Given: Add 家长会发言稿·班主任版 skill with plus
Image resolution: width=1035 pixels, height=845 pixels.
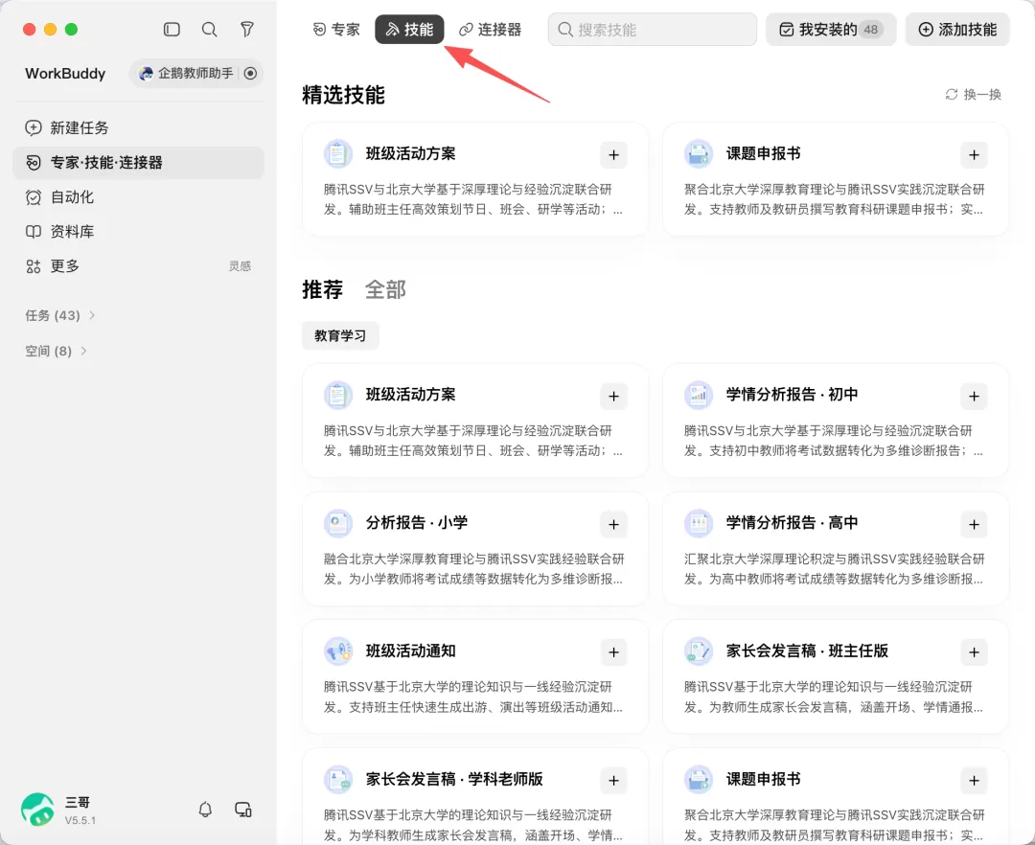Looking at the screenshot, I should coord(975,652).
